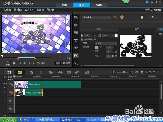Switch to the Capture tab
This screenshot has width=163, height=122.
pyautogui.click(x=65, y=5)
